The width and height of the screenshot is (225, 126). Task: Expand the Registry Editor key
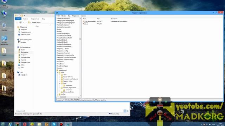(x=60, y=81)
